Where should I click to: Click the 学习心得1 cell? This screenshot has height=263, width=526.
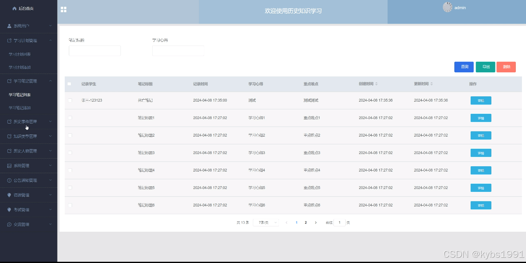click(x=257, y=118)
